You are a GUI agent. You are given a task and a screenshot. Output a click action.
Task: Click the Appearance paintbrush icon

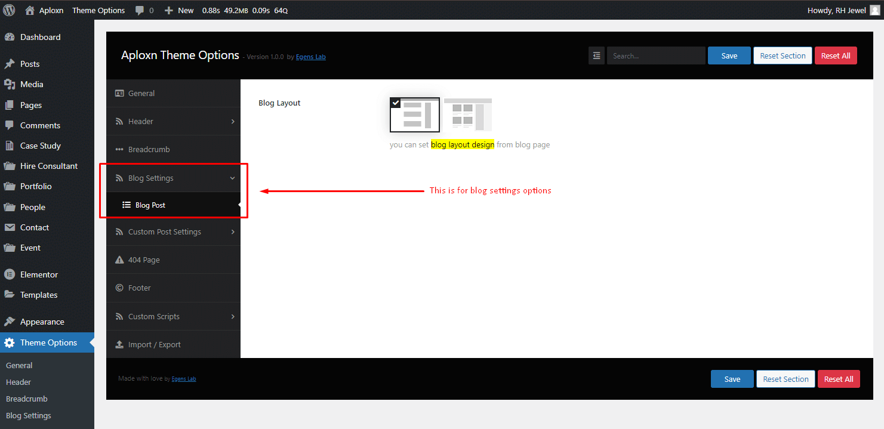point(10,322)
